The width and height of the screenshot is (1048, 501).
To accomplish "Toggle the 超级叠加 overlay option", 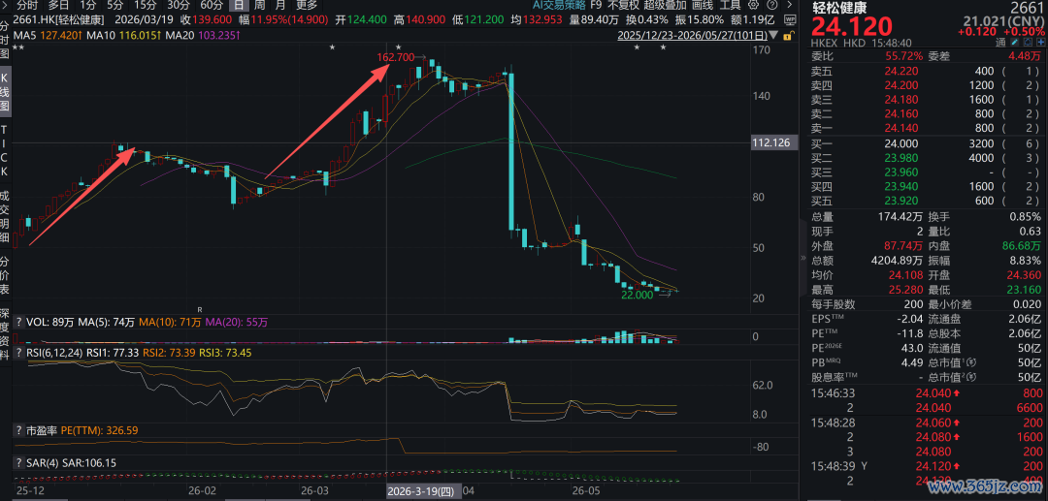I will tap(665, 5).
